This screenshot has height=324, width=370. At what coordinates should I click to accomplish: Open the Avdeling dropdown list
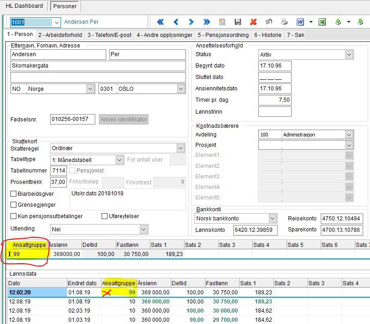coord(349,135)
